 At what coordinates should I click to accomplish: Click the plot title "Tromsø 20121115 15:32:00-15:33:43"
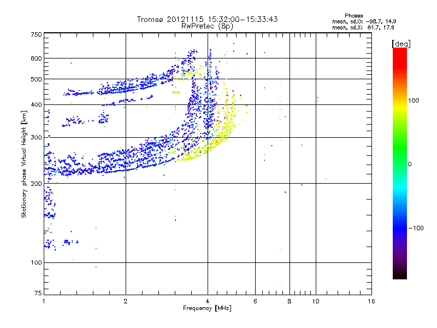[x=207, y=19]
